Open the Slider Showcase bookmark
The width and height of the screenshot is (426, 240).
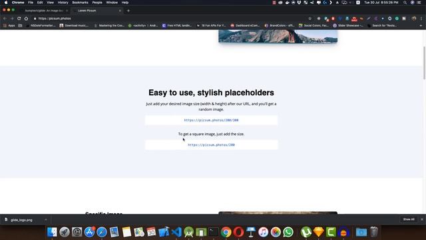pos(348,25)
